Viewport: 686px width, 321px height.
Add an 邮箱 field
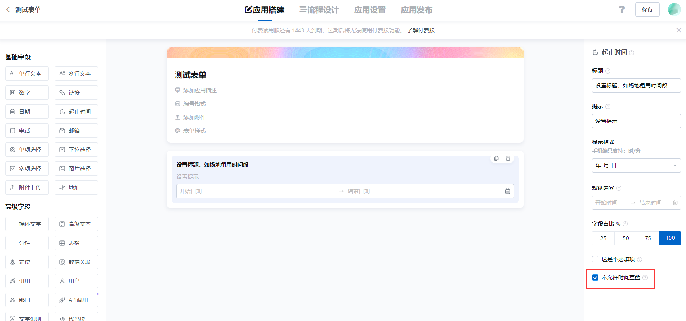pos(76,131)
